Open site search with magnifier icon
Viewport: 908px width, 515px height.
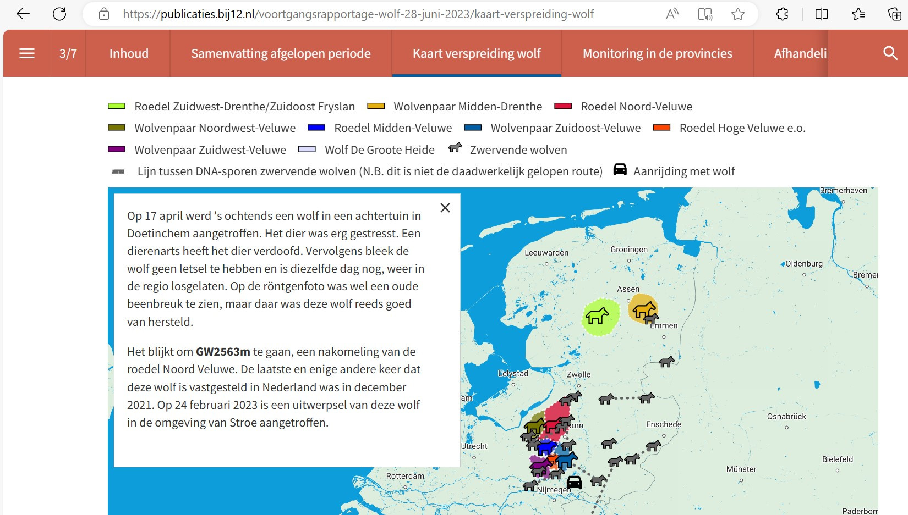coord(890,53)
